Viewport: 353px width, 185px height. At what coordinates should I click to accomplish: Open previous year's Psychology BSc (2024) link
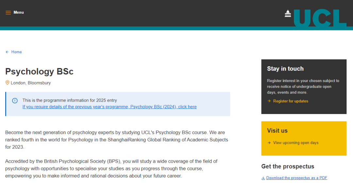coord(109,107)
